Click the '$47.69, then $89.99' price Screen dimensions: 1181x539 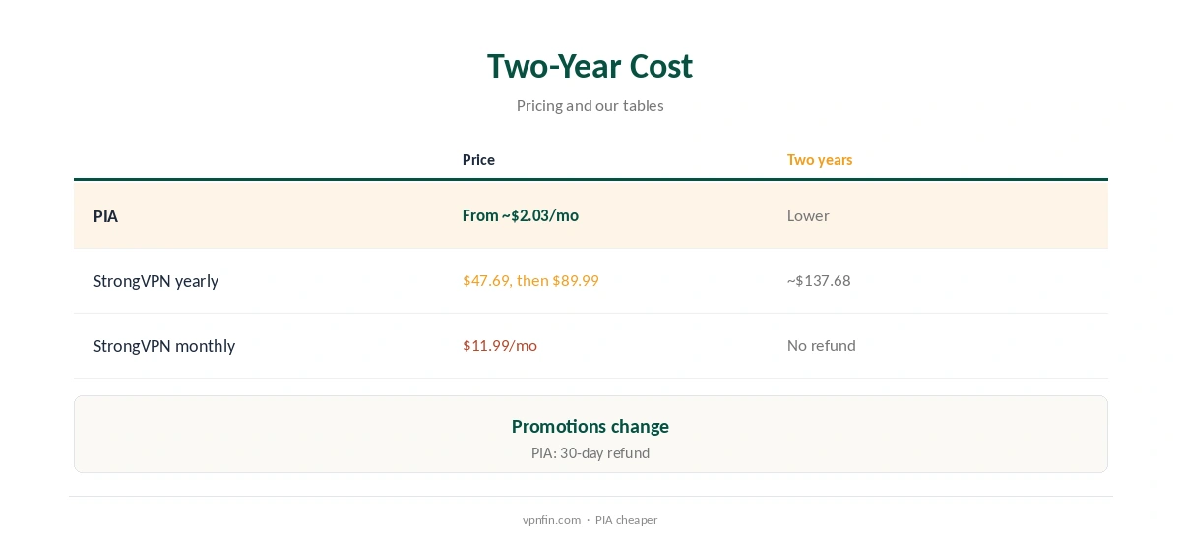pos(530,280)
